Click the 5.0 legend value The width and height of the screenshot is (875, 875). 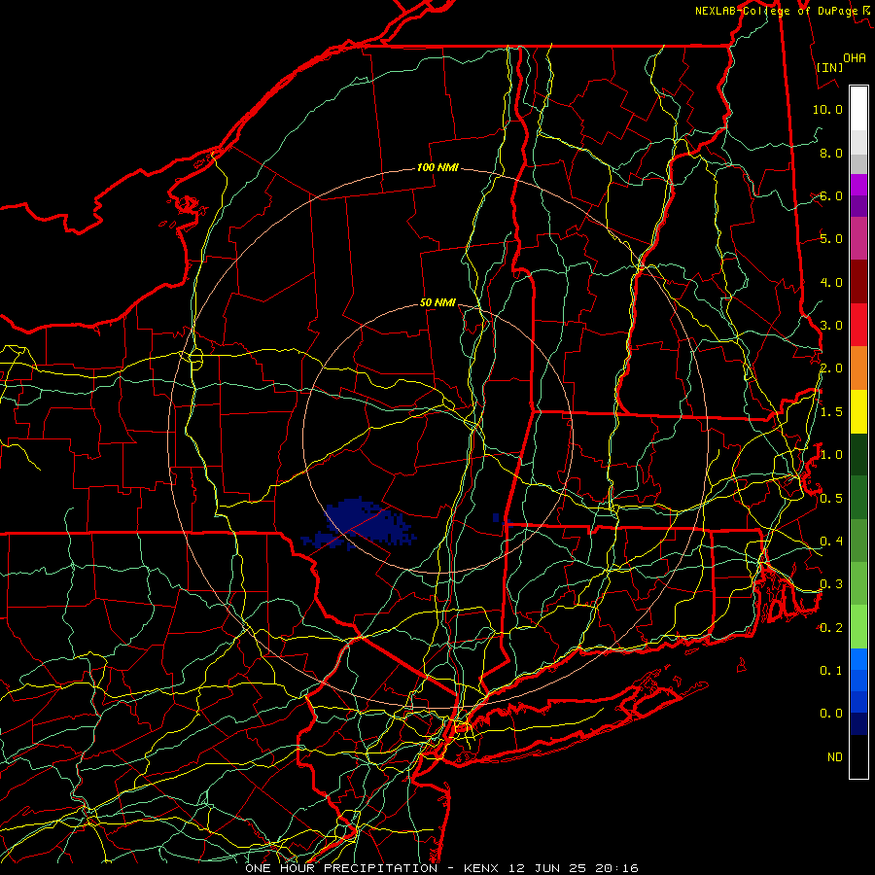(831, 239)
